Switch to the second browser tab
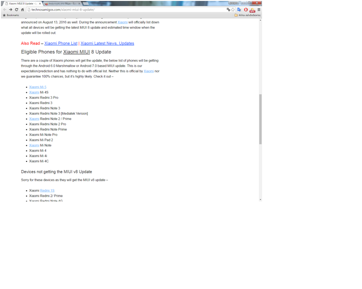Screen dimensions: 362x289 [62, 4]
